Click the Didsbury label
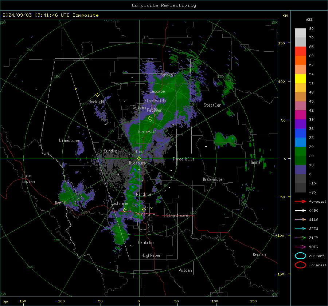 [x=137, y=163]
